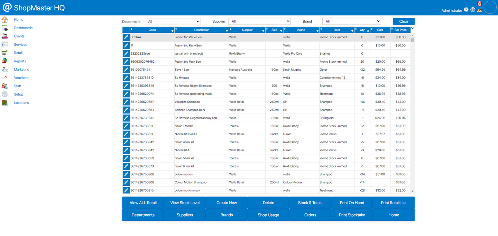Click the user edit pencil icon in header
This screenshot has height=236, width=498.
click(479, 10)
